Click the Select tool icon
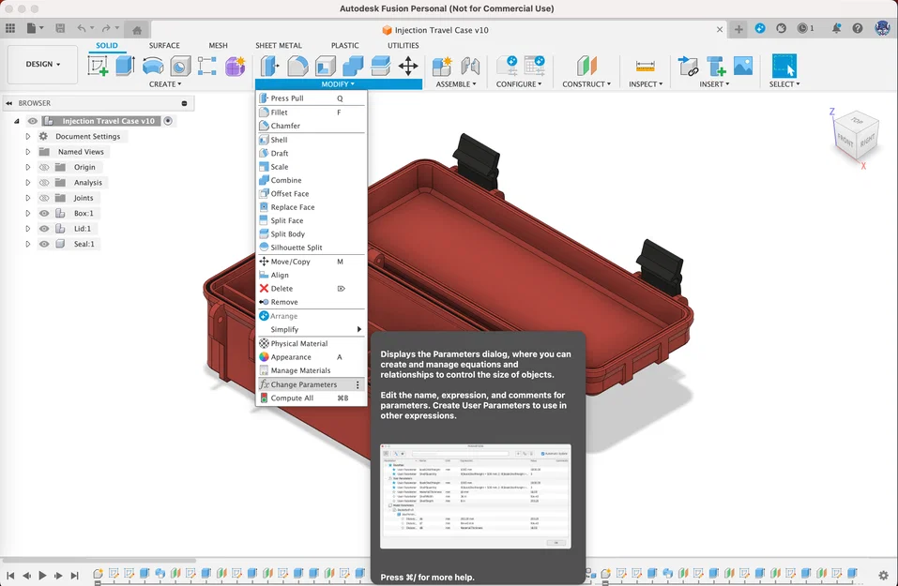Image resolution: width=898 pixels, height=586 pixels. coord(784,66)
